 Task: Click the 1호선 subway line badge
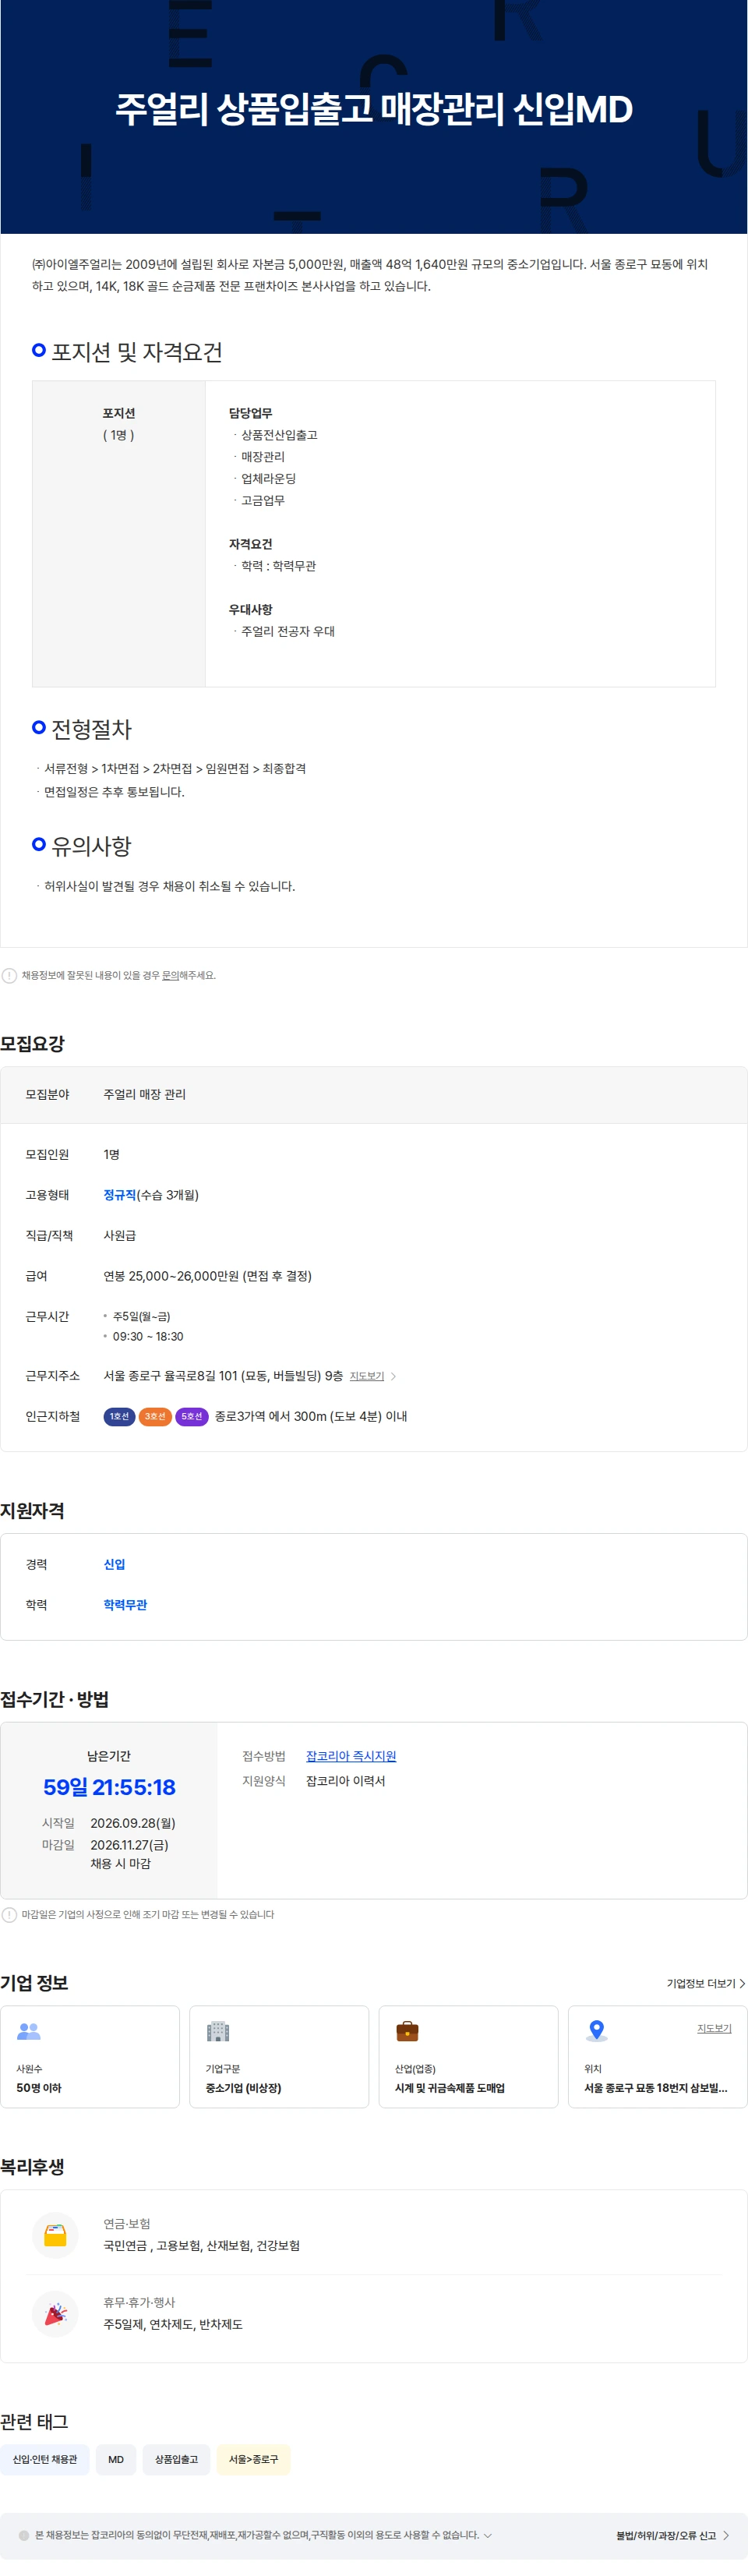tap(119, 1416)
